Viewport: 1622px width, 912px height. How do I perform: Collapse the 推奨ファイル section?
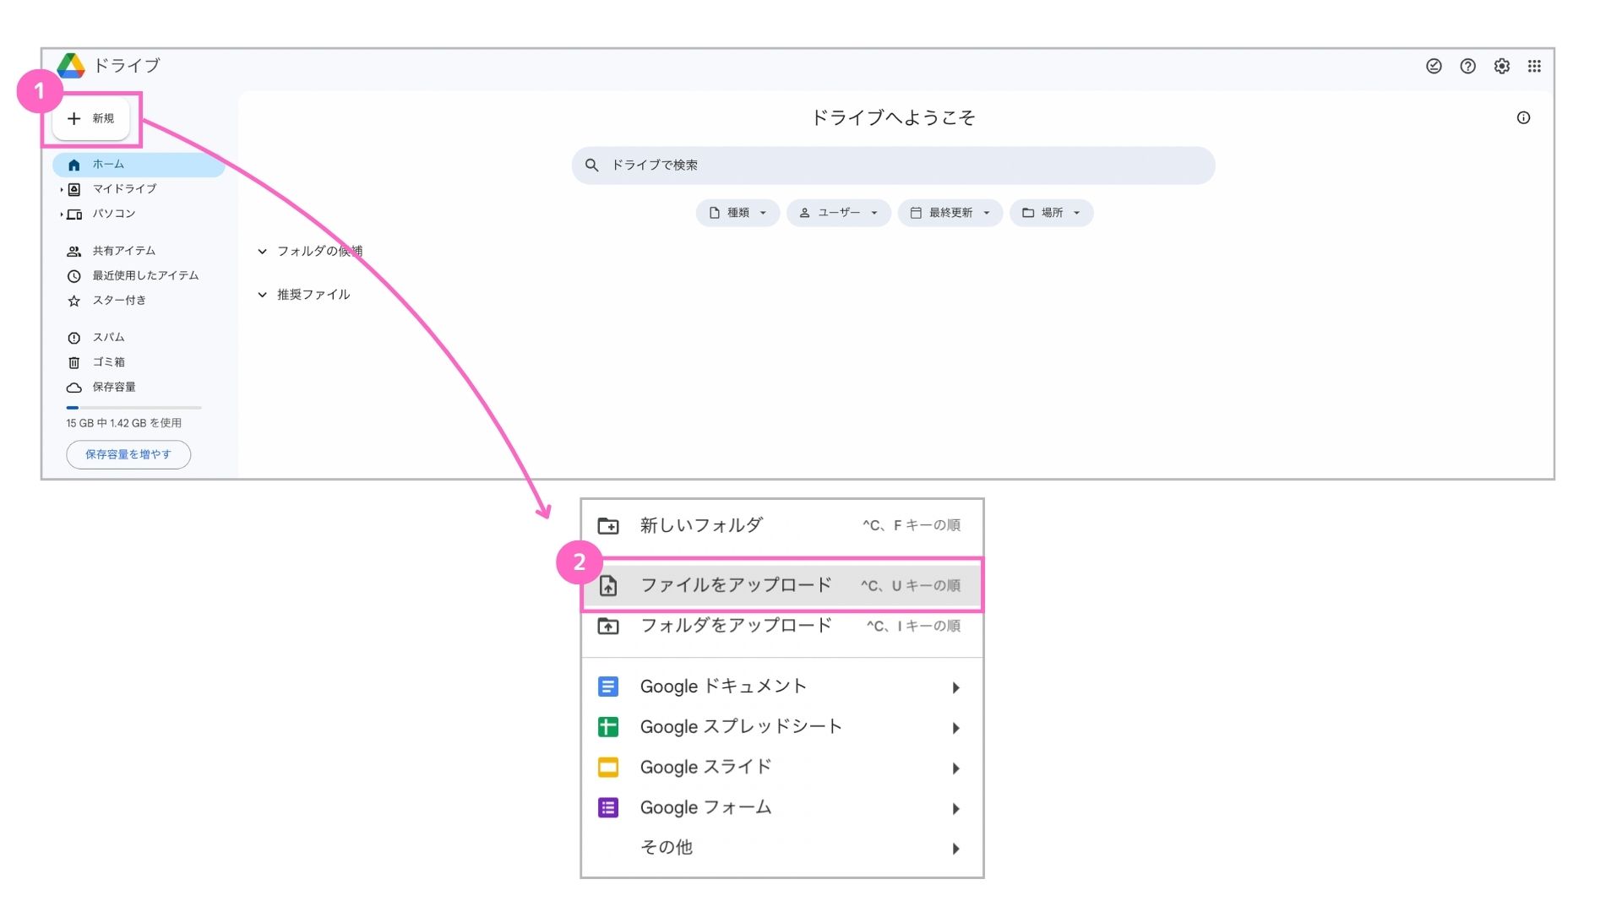click(x=262, y=295)
